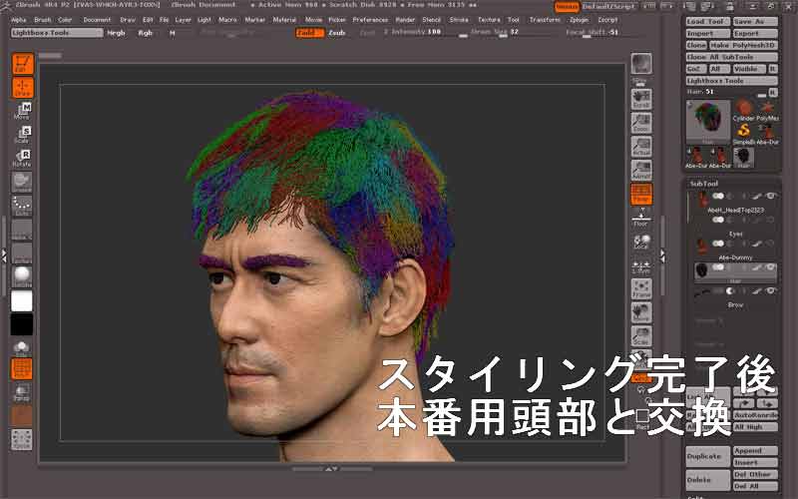Open the Zplugin menu
The image size is (798, 499).
pos(579,20)
